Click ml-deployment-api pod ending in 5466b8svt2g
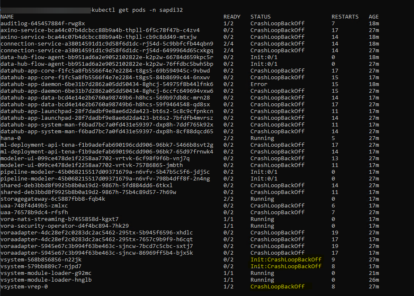This screenshot has width=414, height=296. tap(107, 145)
